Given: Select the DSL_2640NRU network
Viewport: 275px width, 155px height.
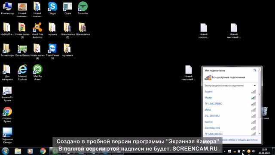Looking at the screenshot, I should 230,116.
